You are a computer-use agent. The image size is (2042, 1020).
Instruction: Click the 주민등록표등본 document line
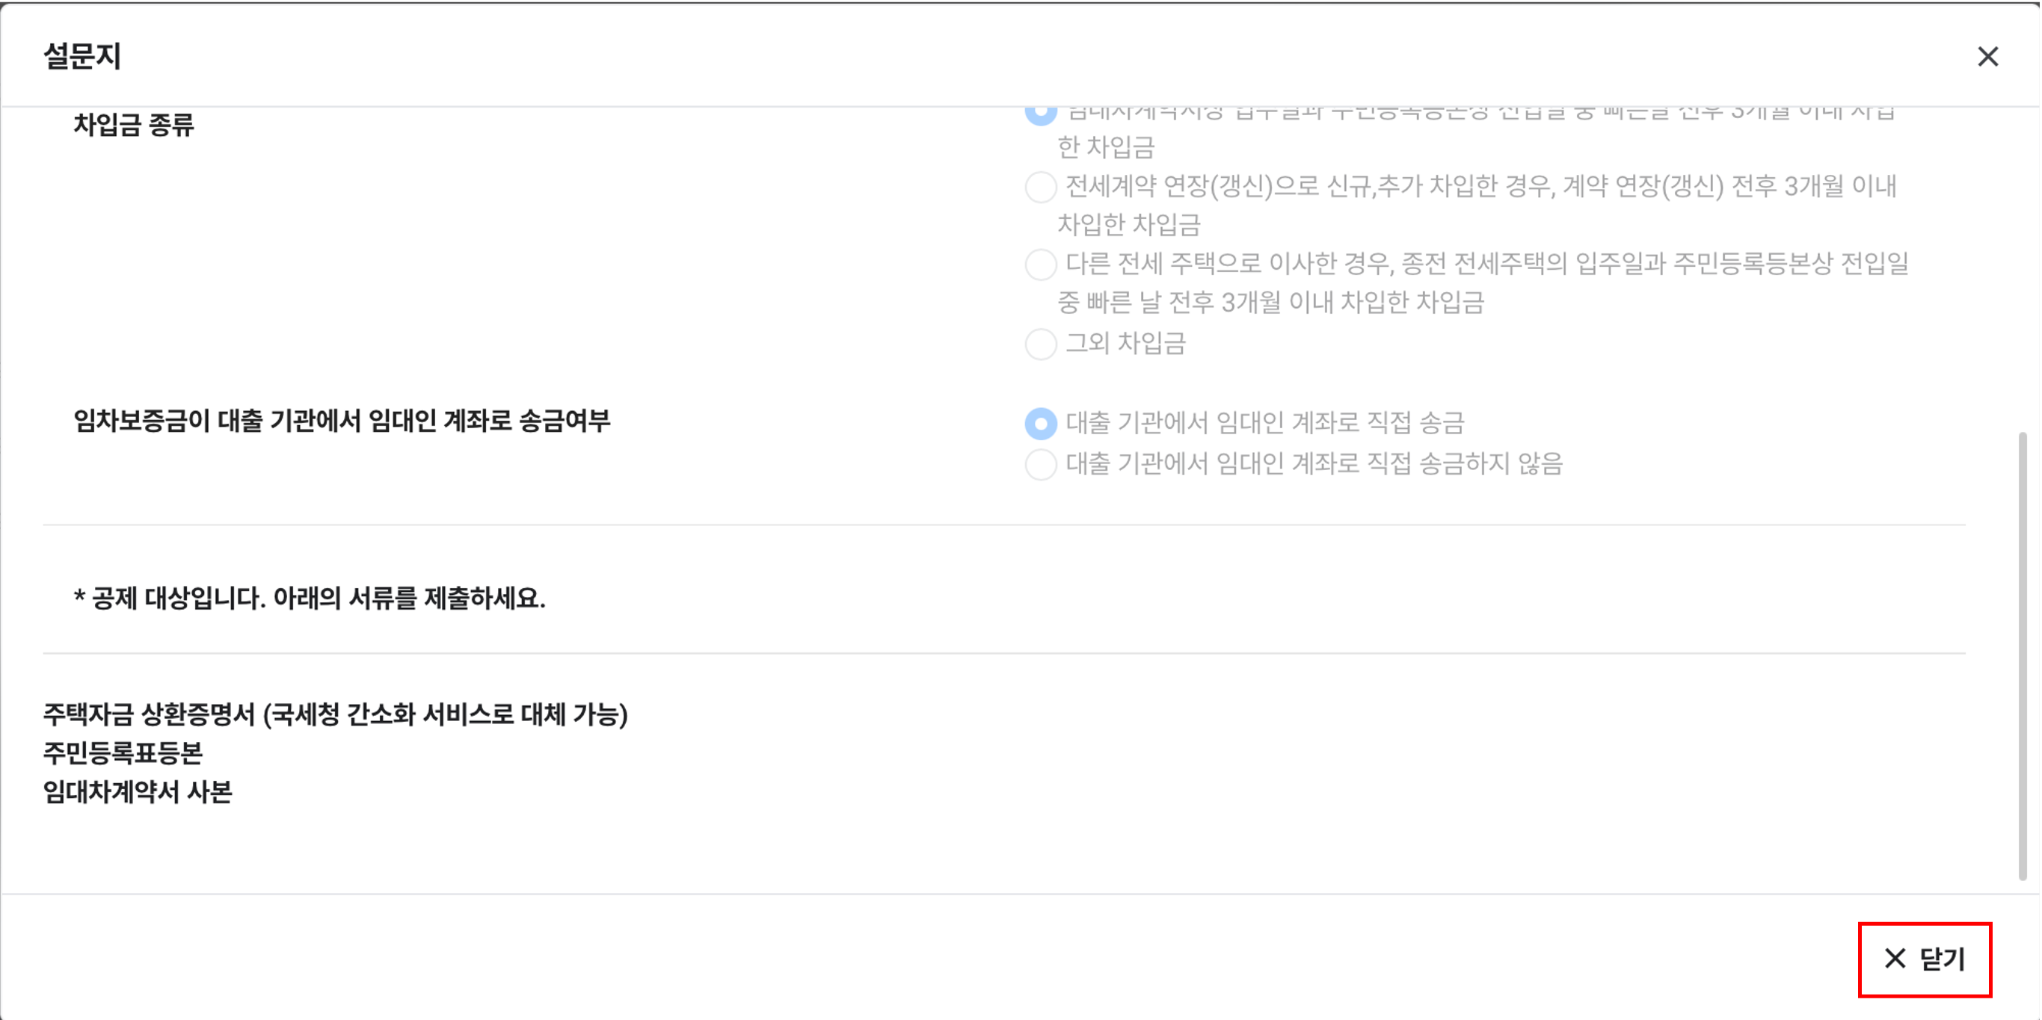[x=123, y=752]
